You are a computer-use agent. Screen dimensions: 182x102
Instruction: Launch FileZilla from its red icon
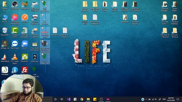click(x=25, y=70)
